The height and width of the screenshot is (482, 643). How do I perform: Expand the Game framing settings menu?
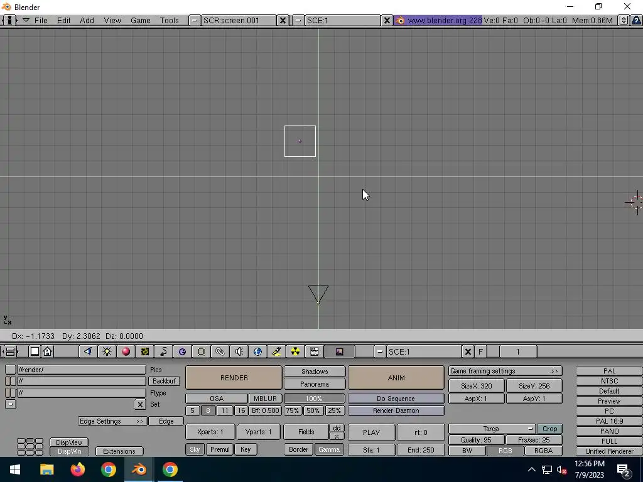click(x=505, y=371)
